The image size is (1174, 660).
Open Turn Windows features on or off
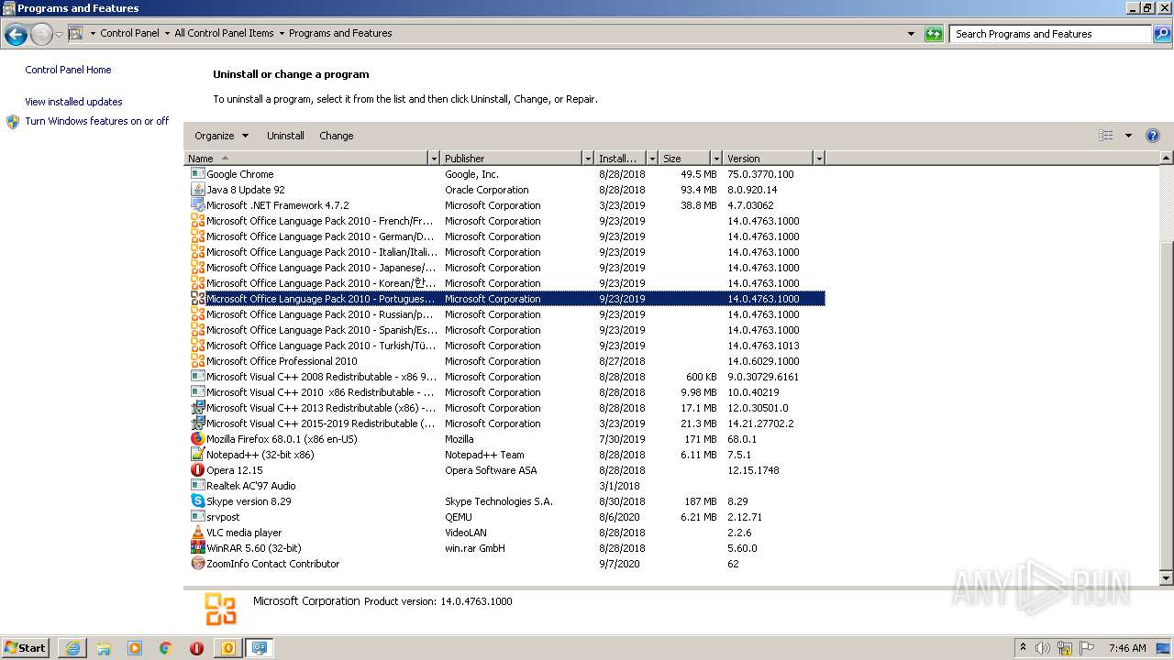click(x=97, y=121)
